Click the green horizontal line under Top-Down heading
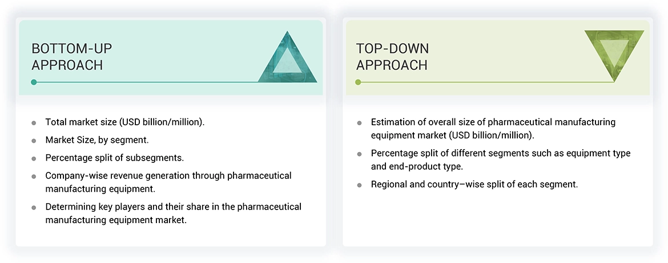The height and width of the screenshot is (263, 668). tap(485, 82)
